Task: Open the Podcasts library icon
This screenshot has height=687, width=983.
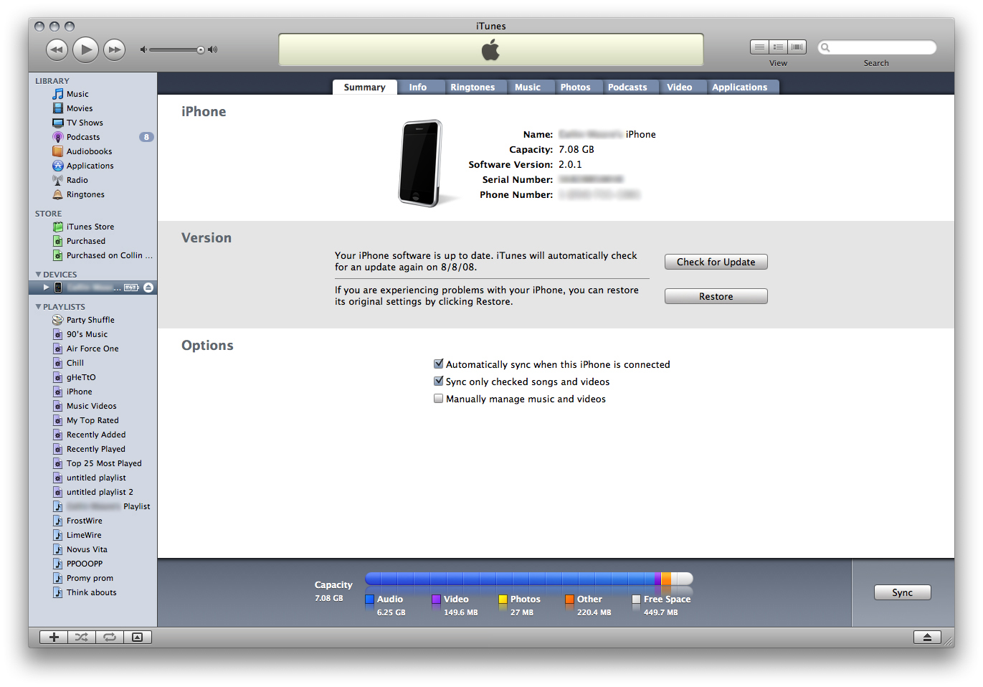Action: pos(58,137)
